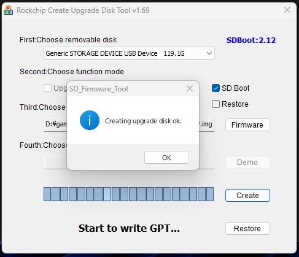Click the Firmware button

pyautogui.click(x=247, y=125)
